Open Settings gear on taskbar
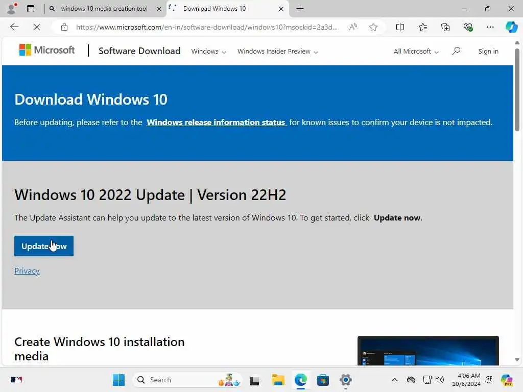The image size is (523, 392). pos(346,380)
